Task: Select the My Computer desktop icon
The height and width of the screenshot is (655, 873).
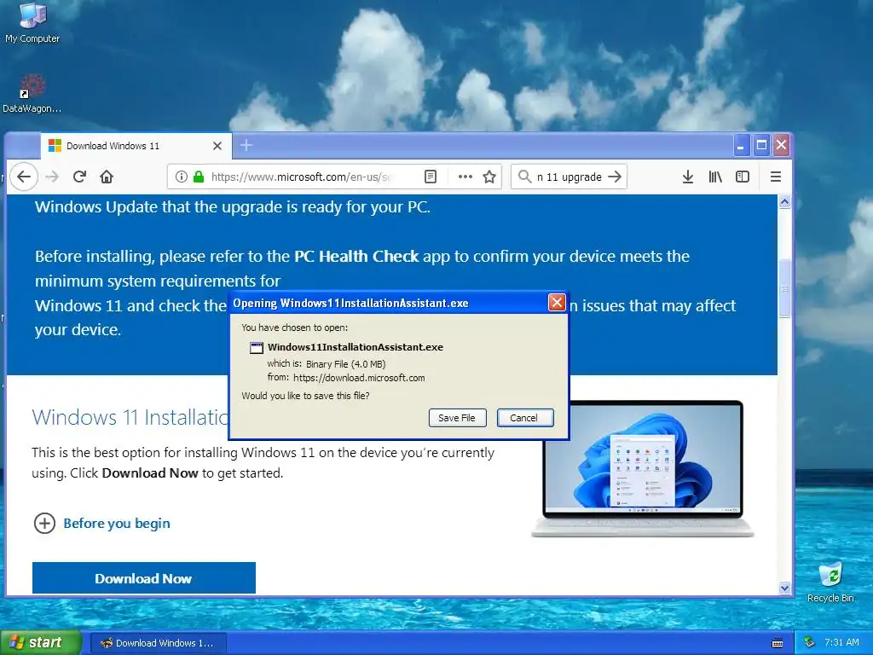Action: [32, 22]
